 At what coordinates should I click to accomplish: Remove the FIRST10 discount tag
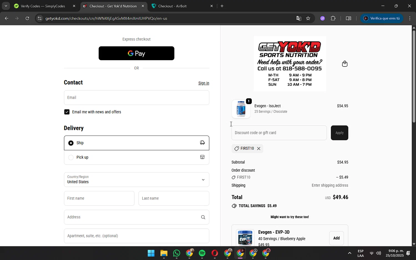tap(259, 149)
